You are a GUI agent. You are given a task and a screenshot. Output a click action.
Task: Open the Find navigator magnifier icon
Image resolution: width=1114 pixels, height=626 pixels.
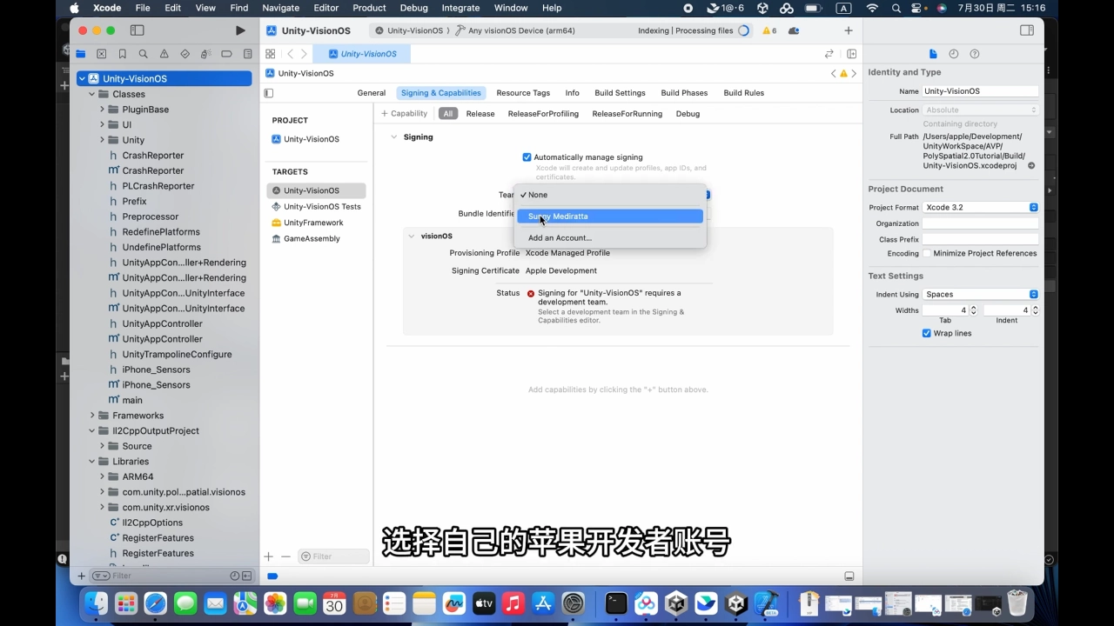tap(144, 54)
